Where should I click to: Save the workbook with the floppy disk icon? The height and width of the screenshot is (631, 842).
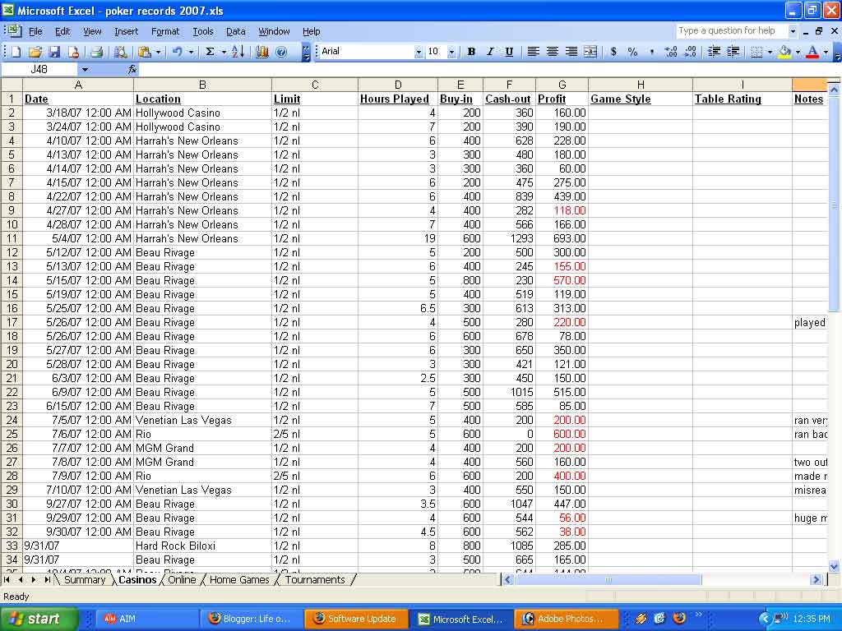[54, 52]
